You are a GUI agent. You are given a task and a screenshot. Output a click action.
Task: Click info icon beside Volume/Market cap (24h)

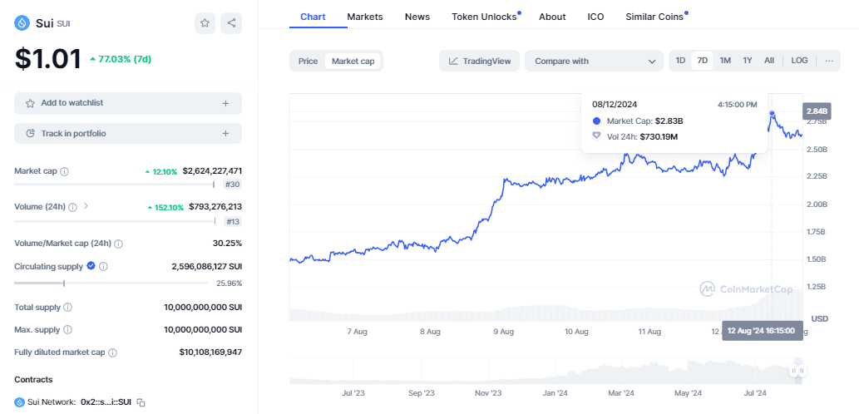(118, 243)
